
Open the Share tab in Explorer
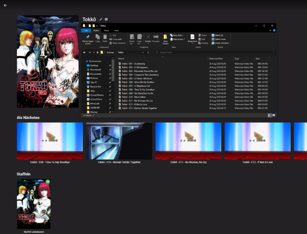pos(106,30)
